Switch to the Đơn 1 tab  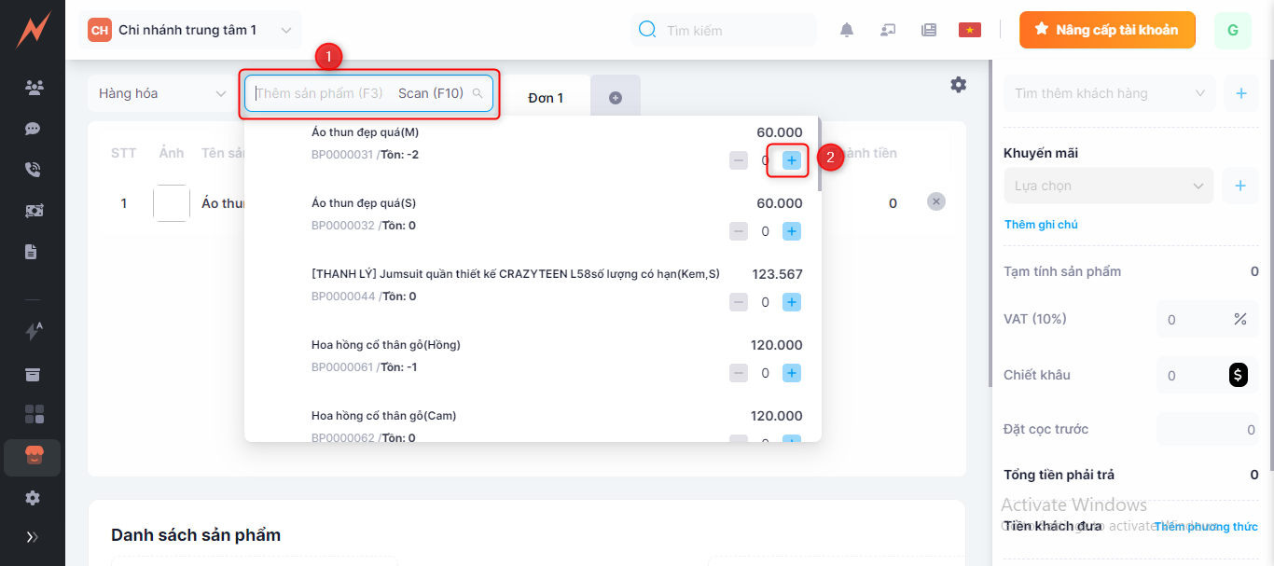click(546, 98)
